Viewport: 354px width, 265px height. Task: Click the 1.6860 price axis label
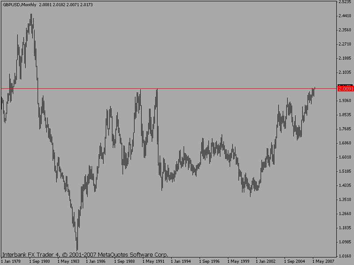coord(345,143)
